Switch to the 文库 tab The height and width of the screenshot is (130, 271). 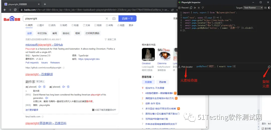(87, 25)
